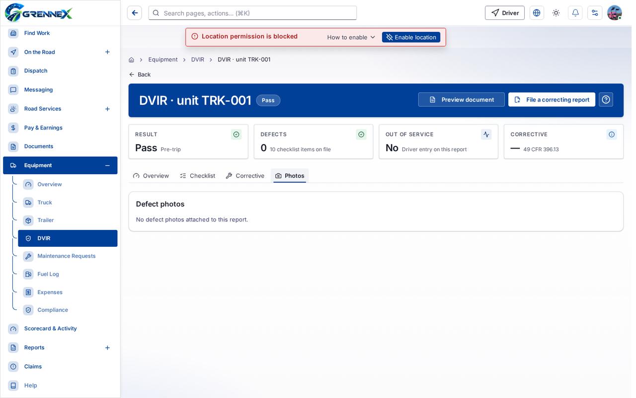Collapse the Equipment section

click(107, 166)
